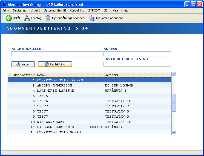The image size is (204, 156).
Task: Click address E6 3ER LONDON
Action: [119, 85]
